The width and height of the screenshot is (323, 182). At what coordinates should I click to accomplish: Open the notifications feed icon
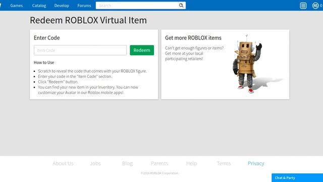pyautogui.click(x=303, y=6)
